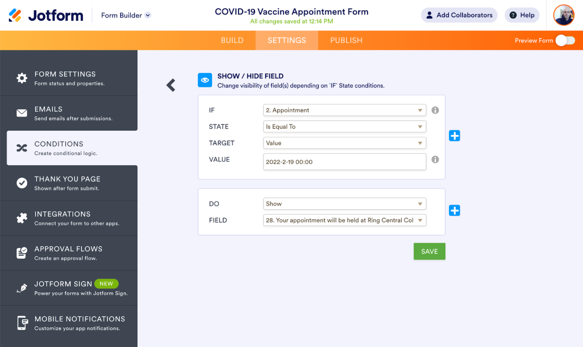Open the DO dropdown showing Show
The image size is (583, 347).
[x=344, y=203]
